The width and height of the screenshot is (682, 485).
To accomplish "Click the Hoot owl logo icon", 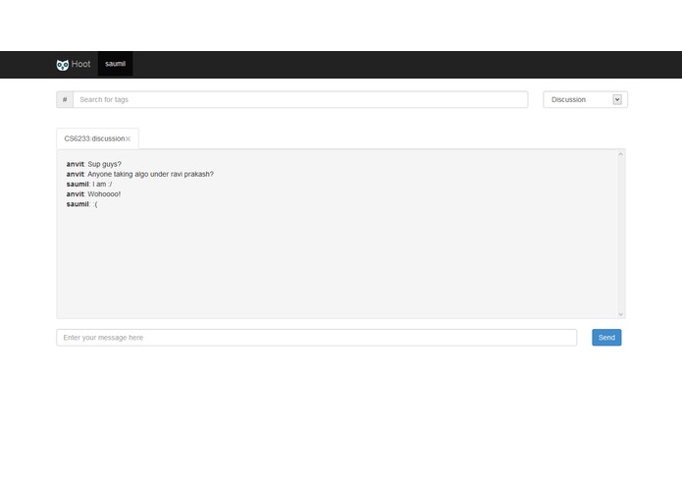I will click(62, 65).
